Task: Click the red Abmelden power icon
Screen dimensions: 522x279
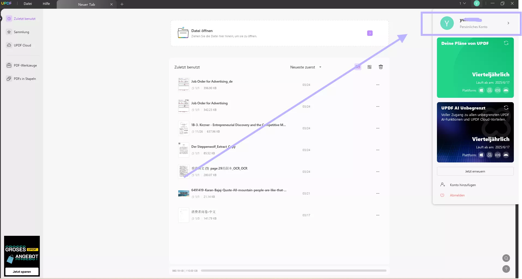Action: 442,195
